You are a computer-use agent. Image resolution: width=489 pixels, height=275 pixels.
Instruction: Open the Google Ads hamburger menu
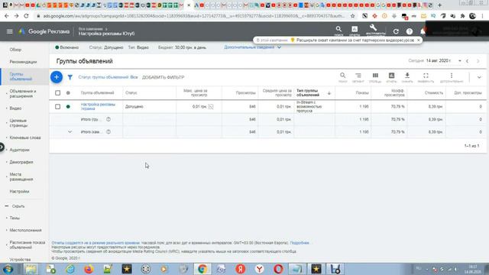tap(10, 31)
